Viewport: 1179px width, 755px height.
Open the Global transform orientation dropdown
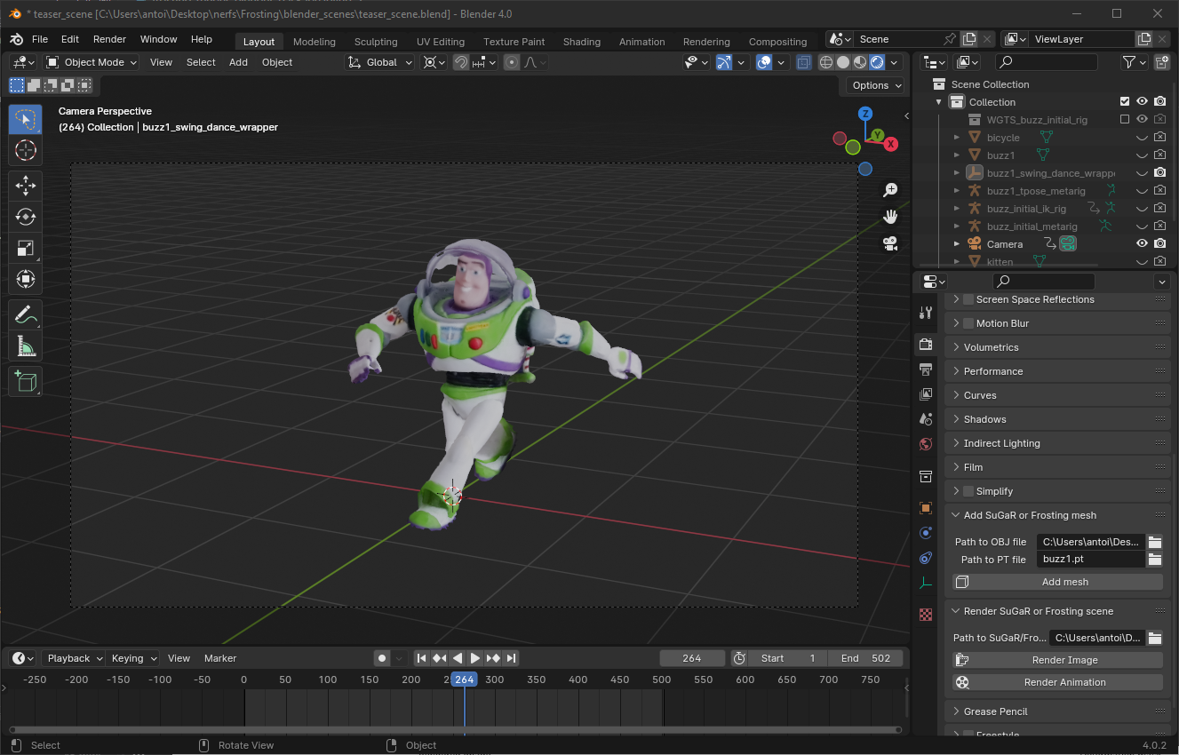[380, 62]
